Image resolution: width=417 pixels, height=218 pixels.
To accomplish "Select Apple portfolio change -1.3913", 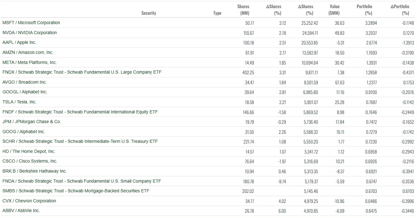I will tap(408, 43).
